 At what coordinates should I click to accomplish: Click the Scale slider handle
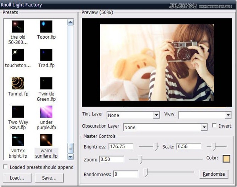point(213,147)
